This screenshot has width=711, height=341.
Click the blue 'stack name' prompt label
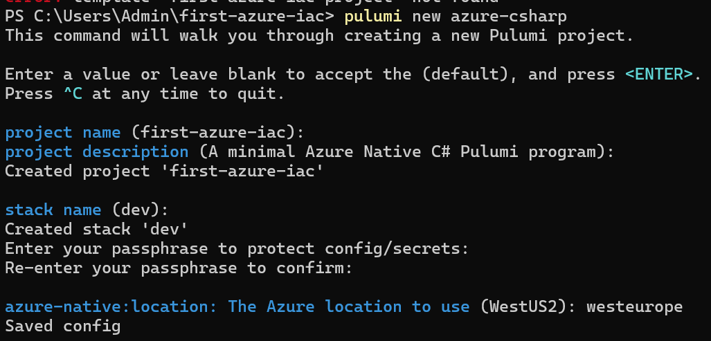(53, 210)
